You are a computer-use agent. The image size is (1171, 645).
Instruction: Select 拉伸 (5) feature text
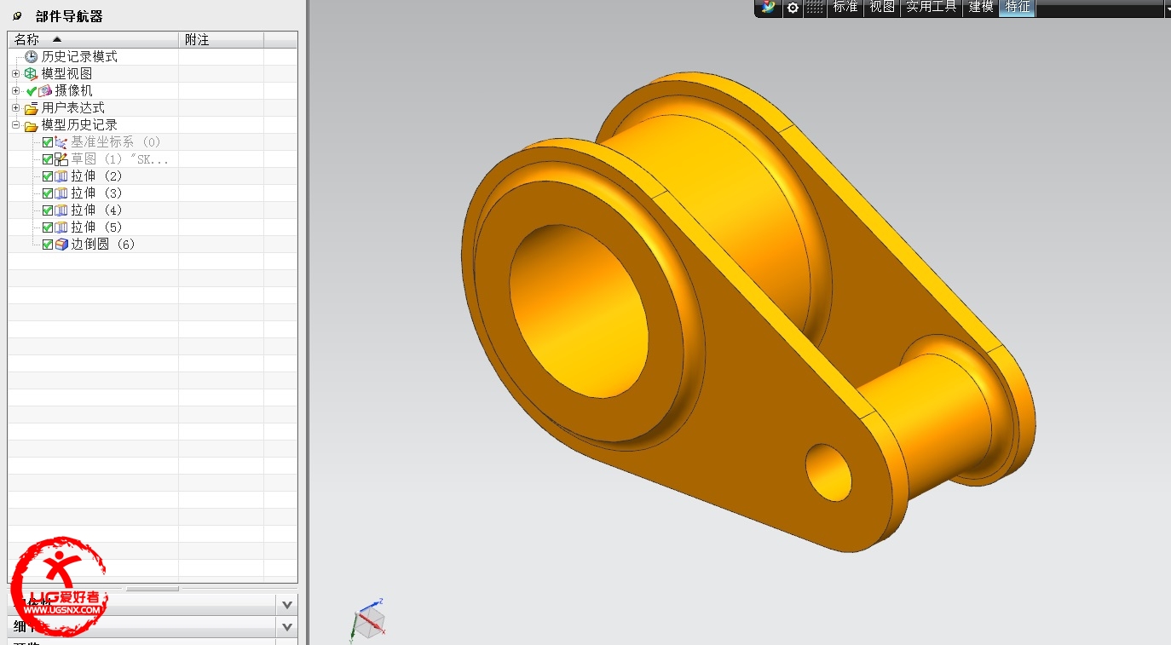[96, 227]
